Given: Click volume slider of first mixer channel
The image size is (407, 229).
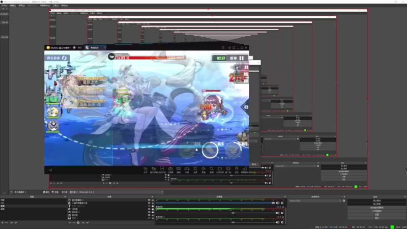Looking at the screenshot, I should point(215,203).
